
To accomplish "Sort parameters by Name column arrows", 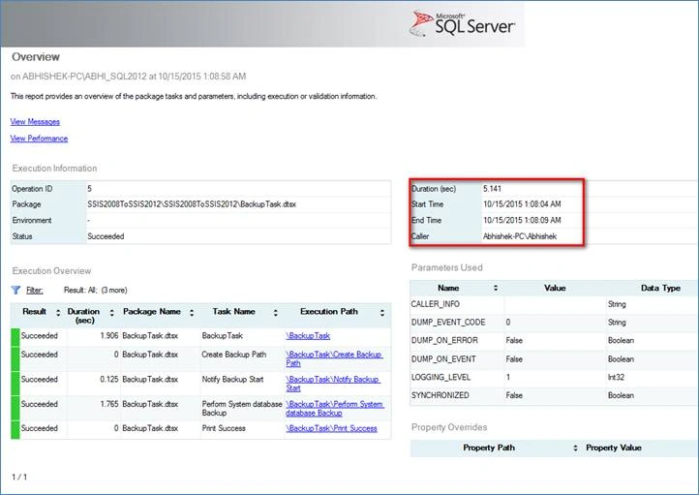I will 496,288.
